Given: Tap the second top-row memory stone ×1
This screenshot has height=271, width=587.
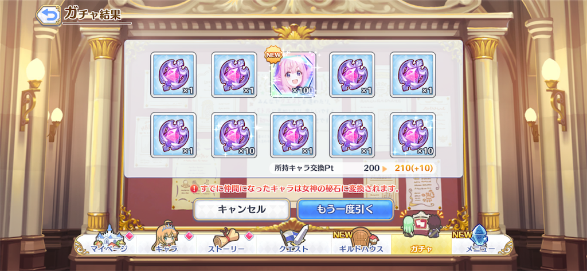Looking at the screenshot, I should coord(234,74).
